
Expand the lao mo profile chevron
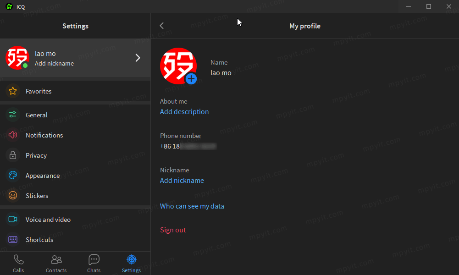click(138, 58)
